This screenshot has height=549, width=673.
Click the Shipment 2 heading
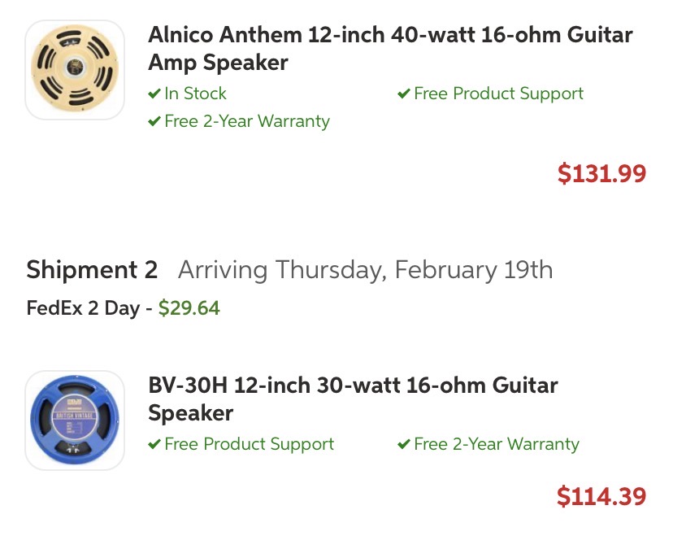[92, 270]
